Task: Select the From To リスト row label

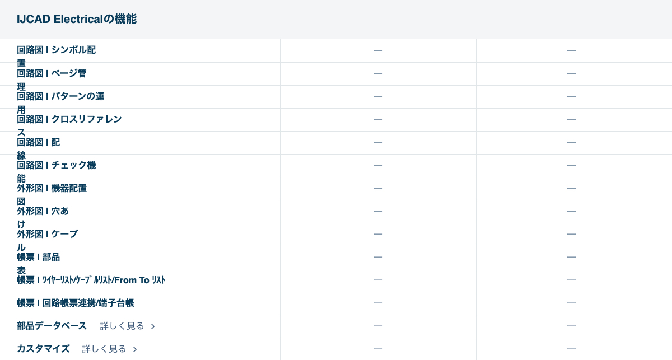Action: point(91,280)
